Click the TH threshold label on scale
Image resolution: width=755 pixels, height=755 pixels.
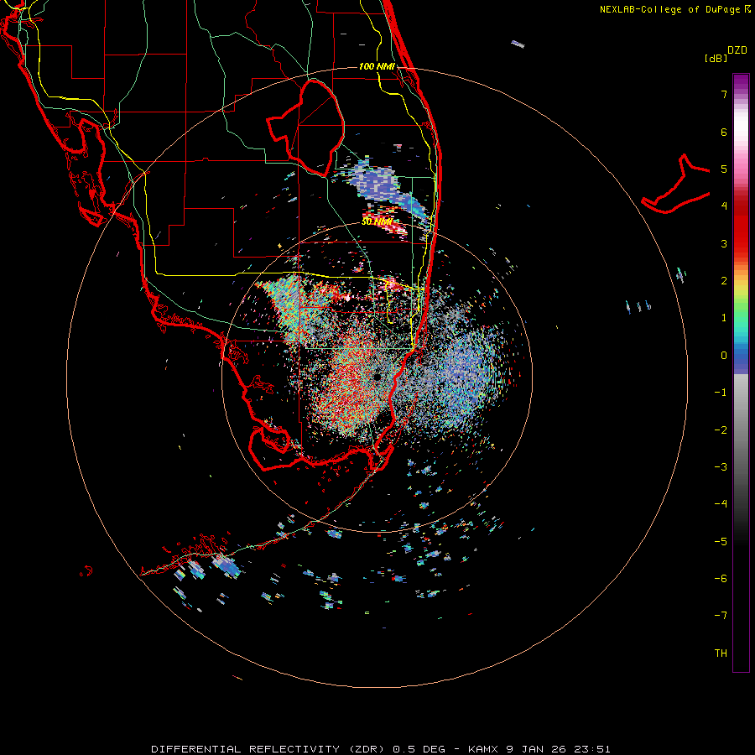[x=721, y=653]
